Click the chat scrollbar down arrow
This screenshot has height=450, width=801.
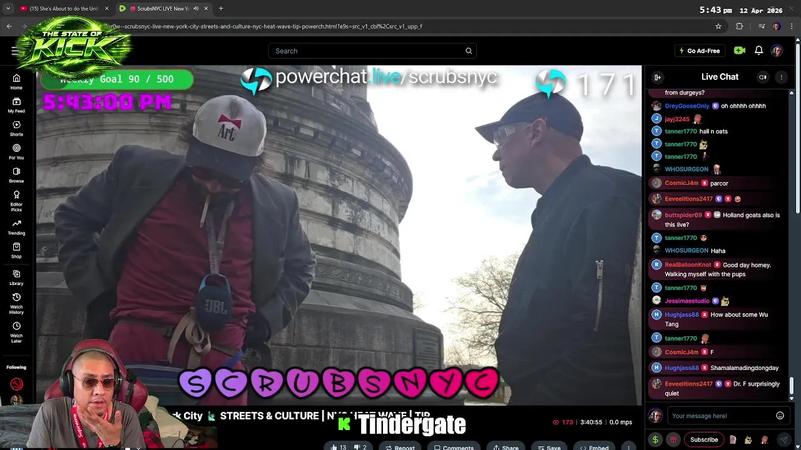(792, 398)
